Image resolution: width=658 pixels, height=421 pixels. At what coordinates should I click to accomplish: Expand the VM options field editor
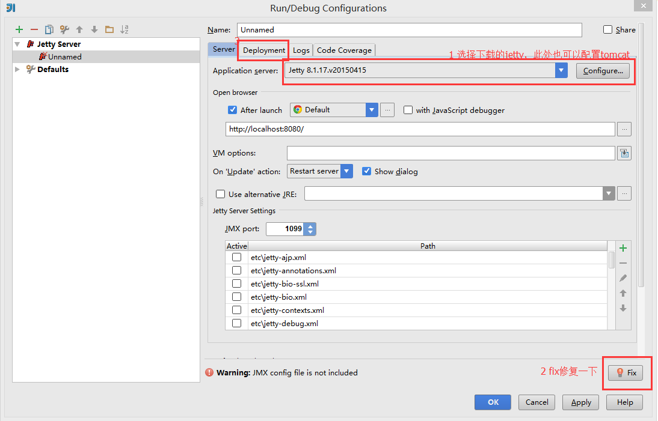coord(624,153)
